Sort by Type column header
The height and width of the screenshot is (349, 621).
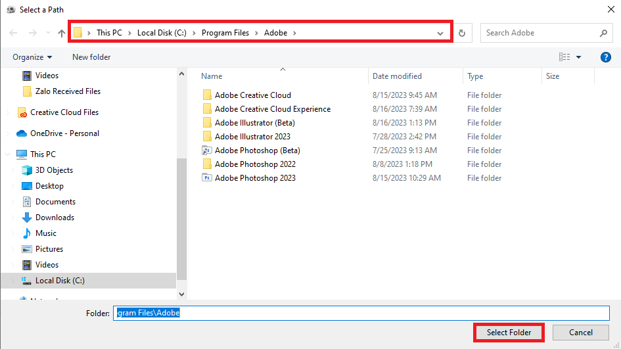click(x=475, y=76)
